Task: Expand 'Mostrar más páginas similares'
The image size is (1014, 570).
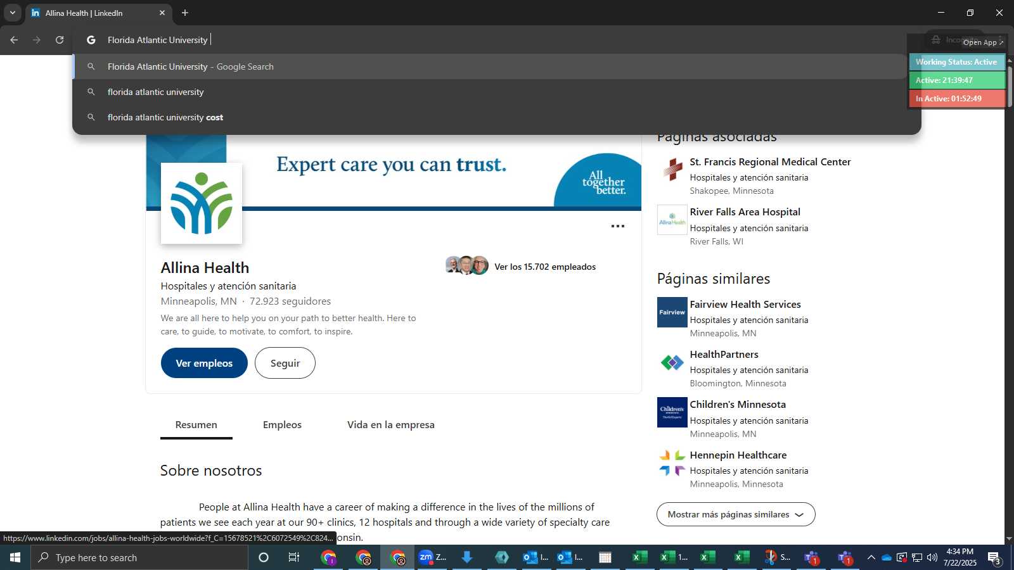Action: coord(736,514)
